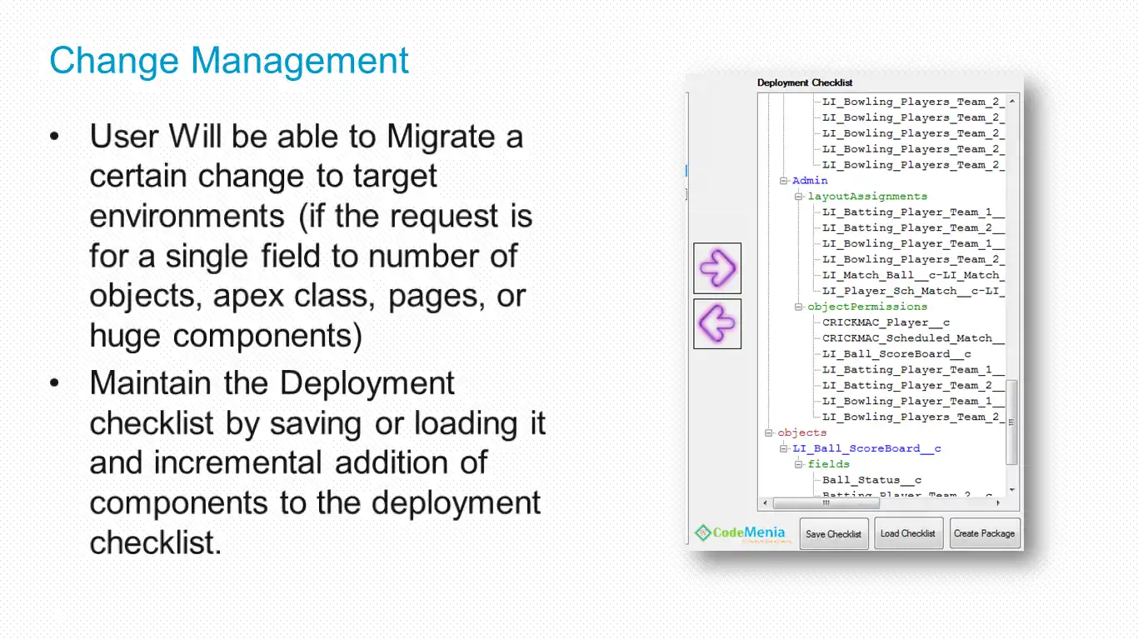
Task: Click the vertical scrollbar thumb
Action: 1012,422
